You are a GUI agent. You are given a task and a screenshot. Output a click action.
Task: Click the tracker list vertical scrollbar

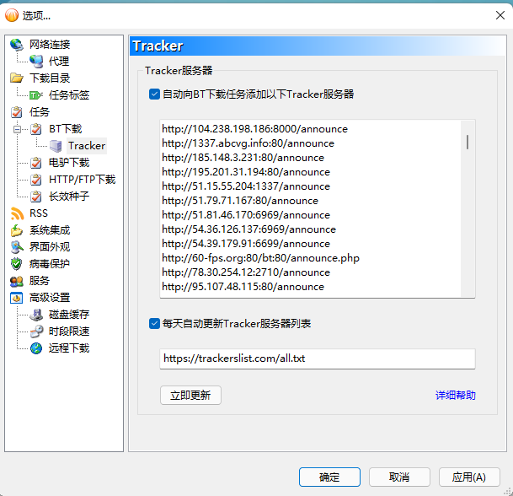click(x=468, y=142)
